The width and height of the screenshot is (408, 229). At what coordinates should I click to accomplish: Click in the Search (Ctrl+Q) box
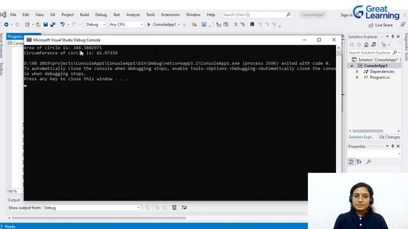point(257,15)
